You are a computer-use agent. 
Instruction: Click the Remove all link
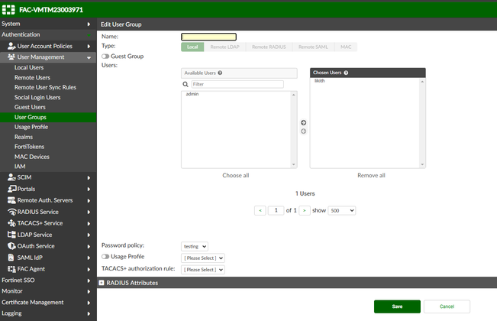click(x=371, y=176)
